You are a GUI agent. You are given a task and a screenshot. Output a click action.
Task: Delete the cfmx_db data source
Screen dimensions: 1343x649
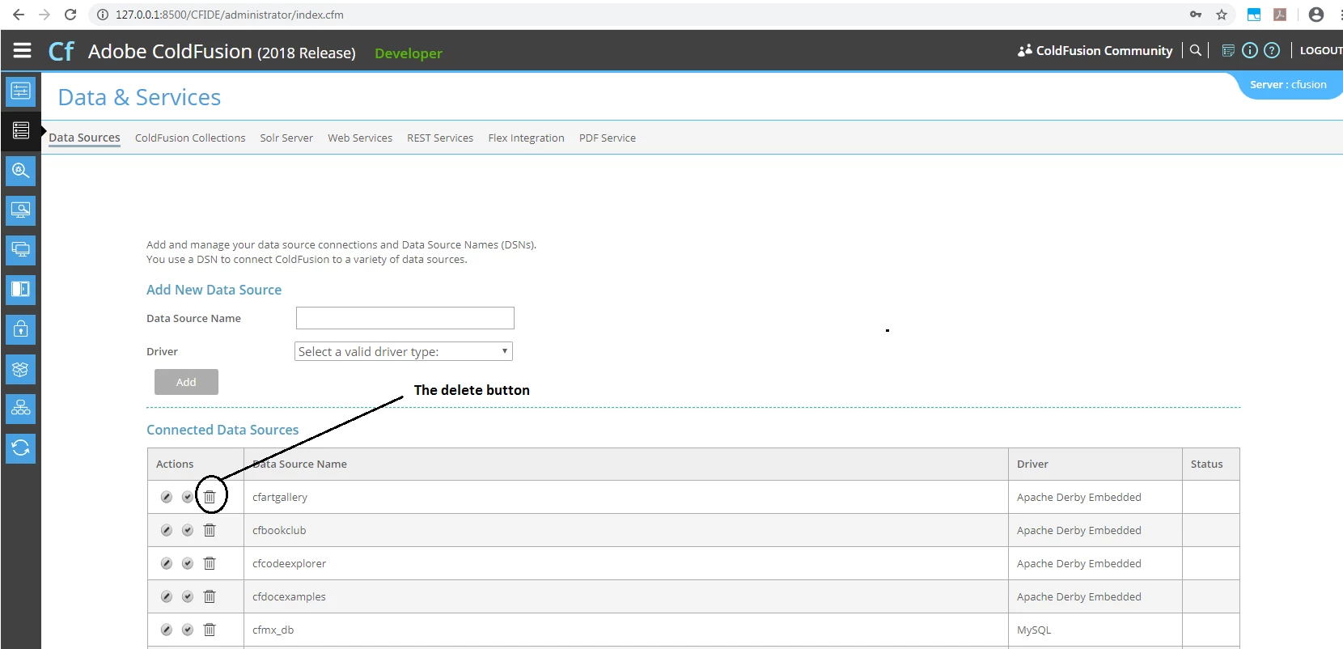210,630
